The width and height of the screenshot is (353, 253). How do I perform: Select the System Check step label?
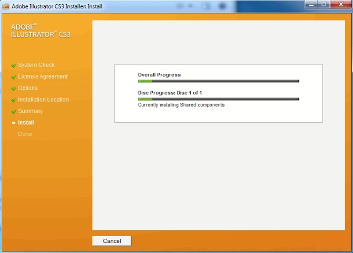click(x=36, y=65)
